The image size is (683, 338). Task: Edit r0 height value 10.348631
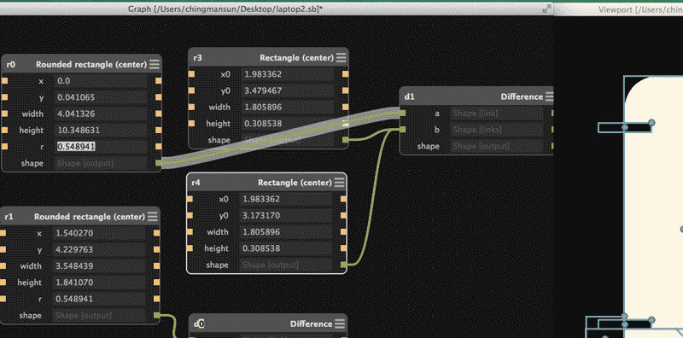(101, 131)
